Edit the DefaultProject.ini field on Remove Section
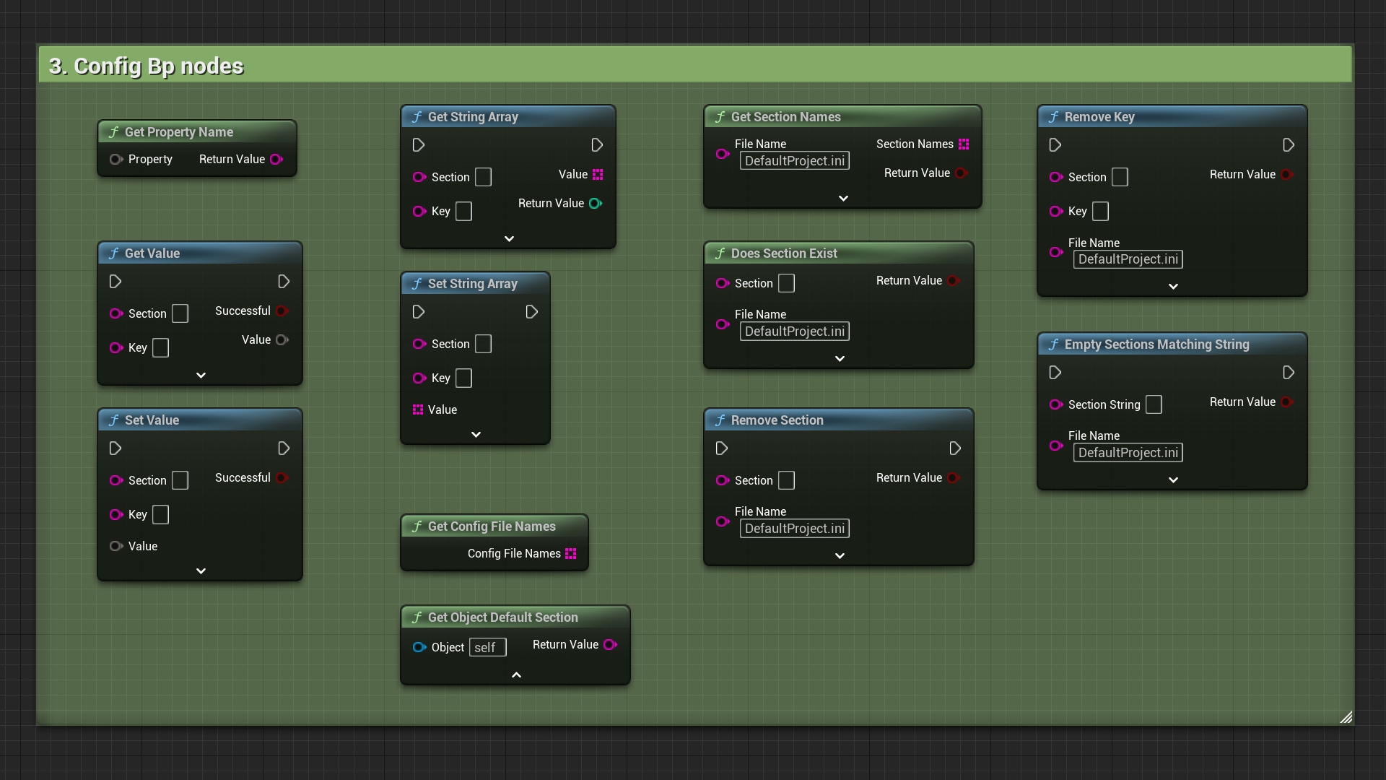Viewport: 1386px width, 780px height. tap(794, 529)
